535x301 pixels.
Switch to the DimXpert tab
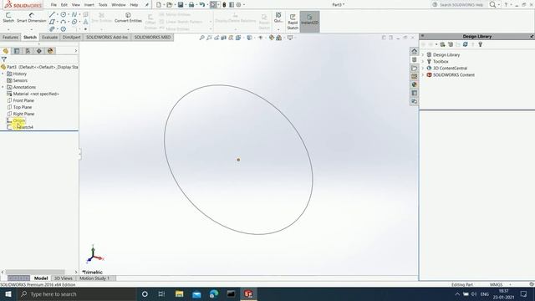71,37
